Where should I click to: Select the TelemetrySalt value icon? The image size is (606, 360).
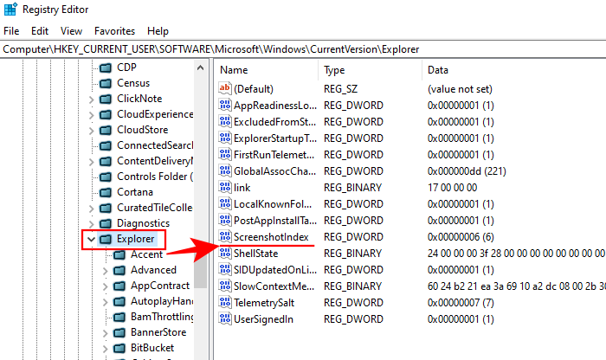(224, 302)
